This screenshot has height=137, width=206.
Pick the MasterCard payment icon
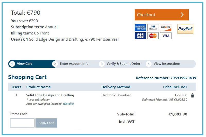click(x=153, y=36)
